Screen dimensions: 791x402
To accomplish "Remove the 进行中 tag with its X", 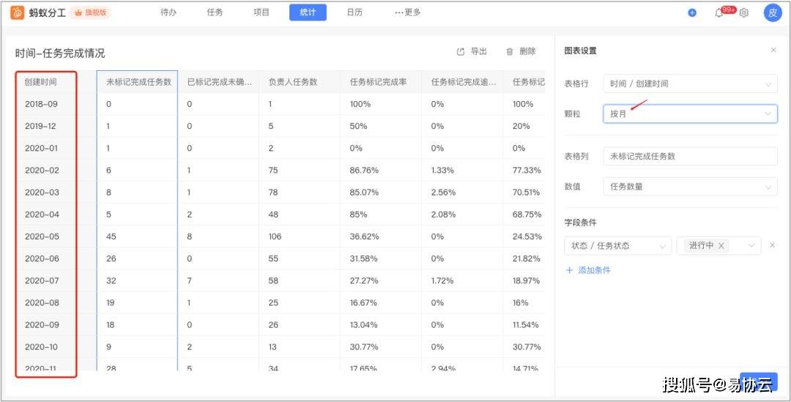I will point(721,246).
